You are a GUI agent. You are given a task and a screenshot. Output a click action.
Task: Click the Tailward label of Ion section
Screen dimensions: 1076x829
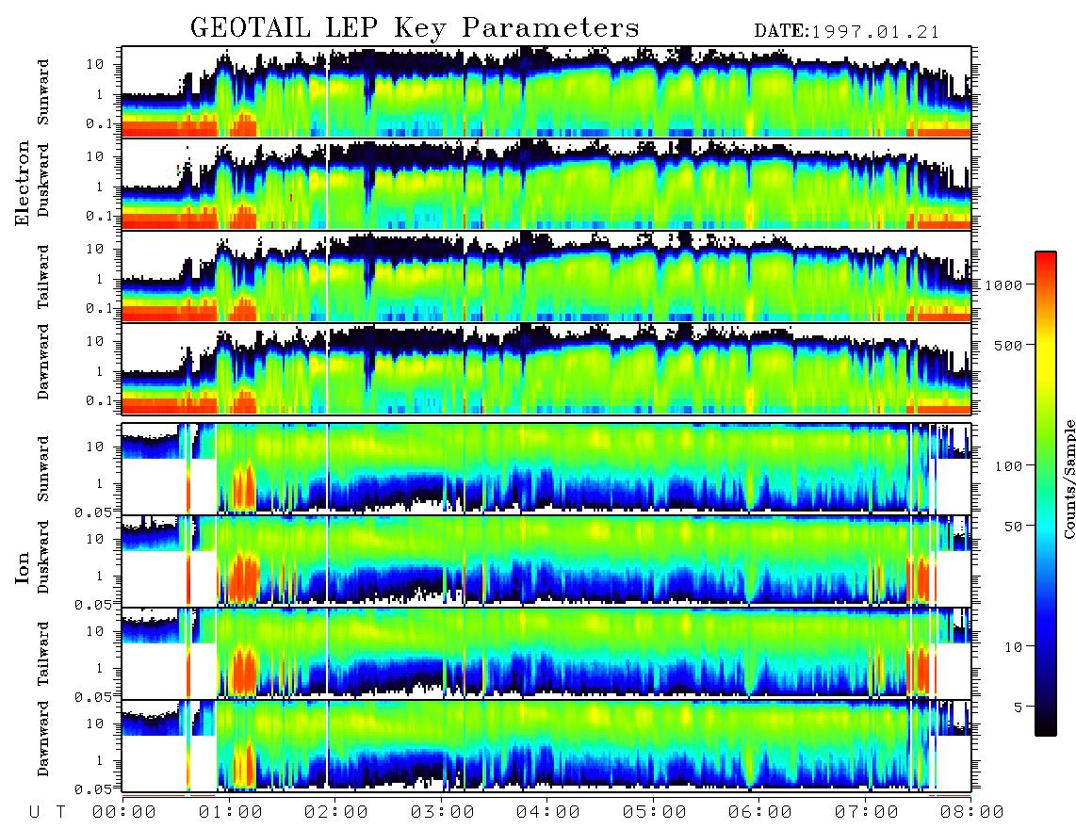(43, 654)
